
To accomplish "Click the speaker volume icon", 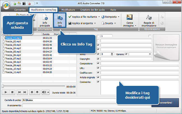I will pyautogui.click(x=44, y=92).
